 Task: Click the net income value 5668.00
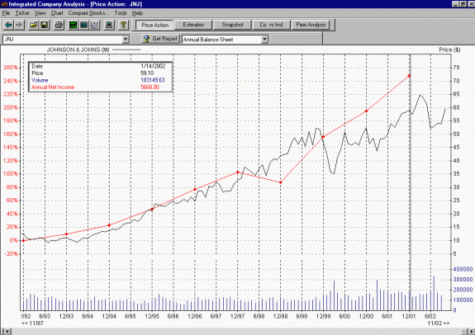[150, 87]
